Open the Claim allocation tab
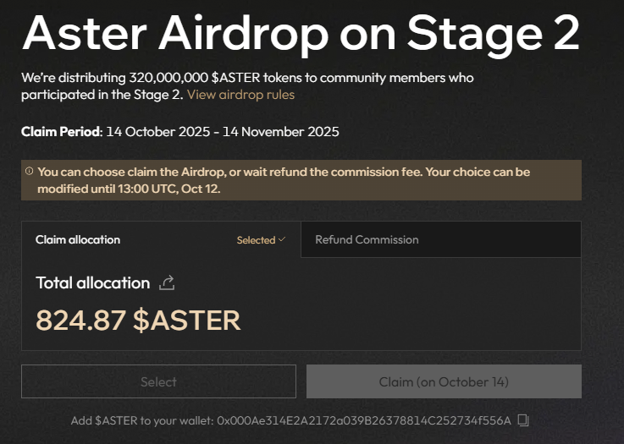624x444 pixels. coord(161,239)
